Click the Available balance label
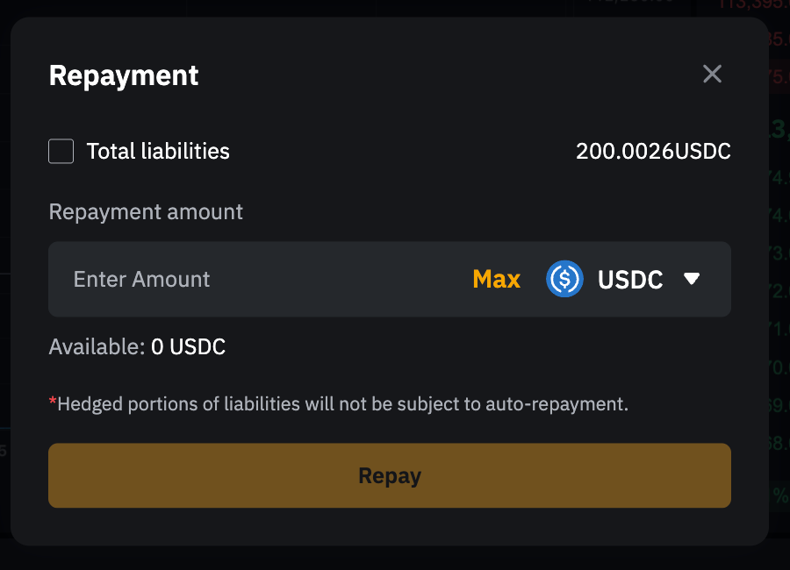 point(97,347)
